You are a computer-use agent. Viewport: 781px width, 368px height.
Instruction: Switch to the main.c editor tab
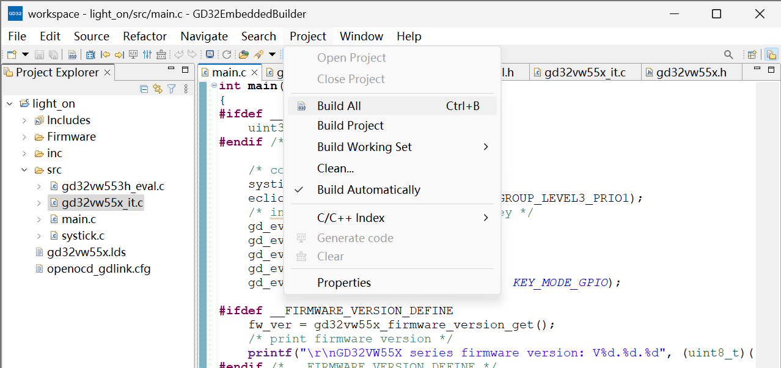pyautogui.click(x=229, y=73)
